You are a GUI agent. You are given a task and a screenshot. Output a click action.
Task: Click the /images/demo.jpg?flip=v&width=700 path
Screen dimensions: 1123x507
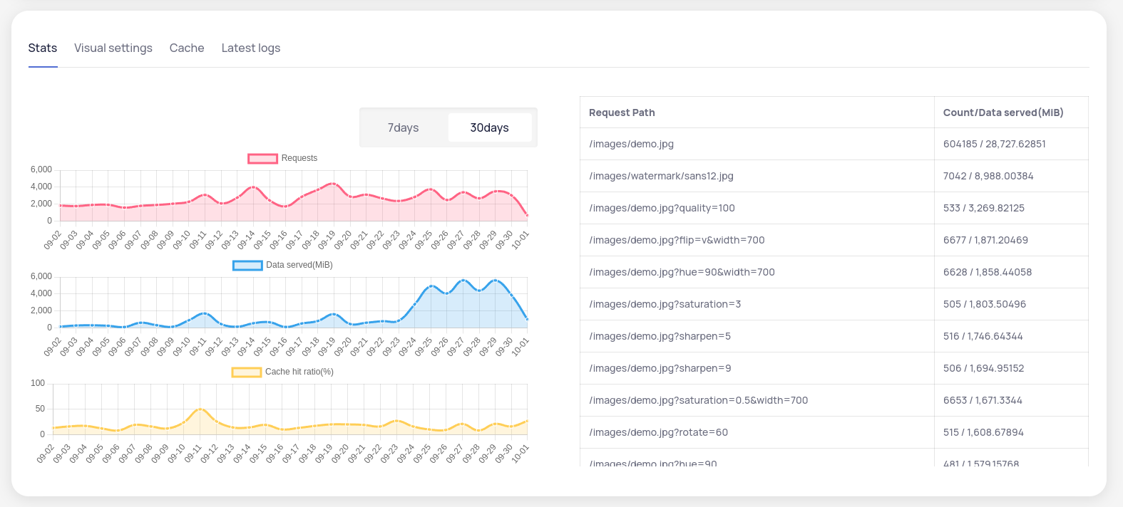click(677, 240)
